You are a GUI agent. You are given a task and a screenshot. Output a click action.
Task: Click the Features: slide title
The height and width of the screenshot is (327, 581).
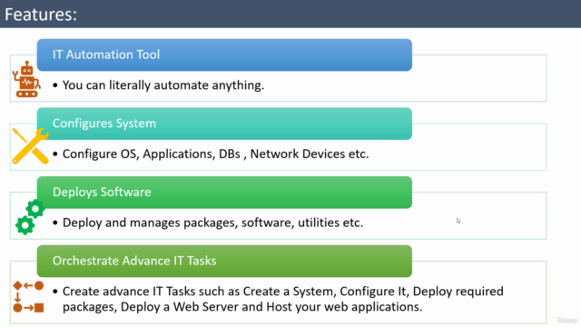(41, 15)
